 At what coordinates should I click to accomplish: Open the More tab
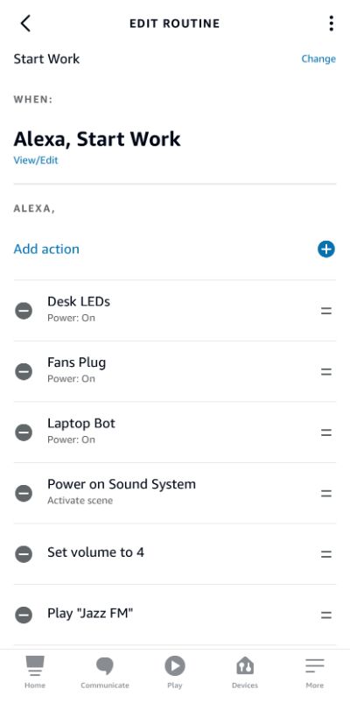tap(315, 672)
